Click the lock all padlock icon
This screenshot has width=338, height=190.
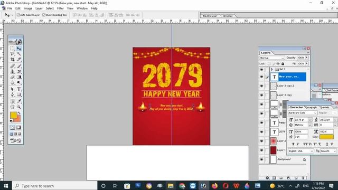tap(283, 64)
